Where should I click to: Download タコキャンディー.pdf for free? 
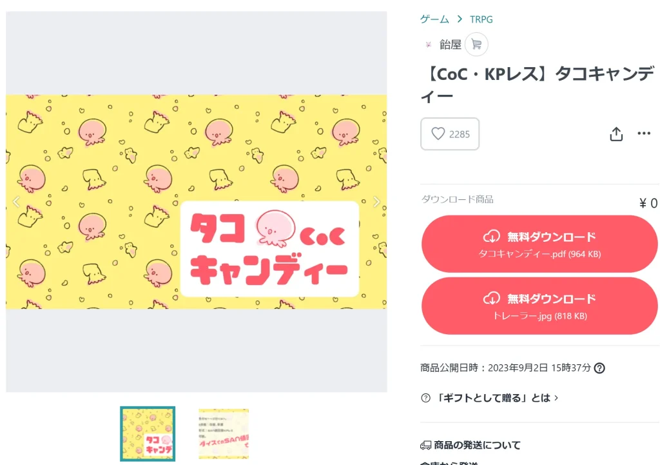coord(539,244)
